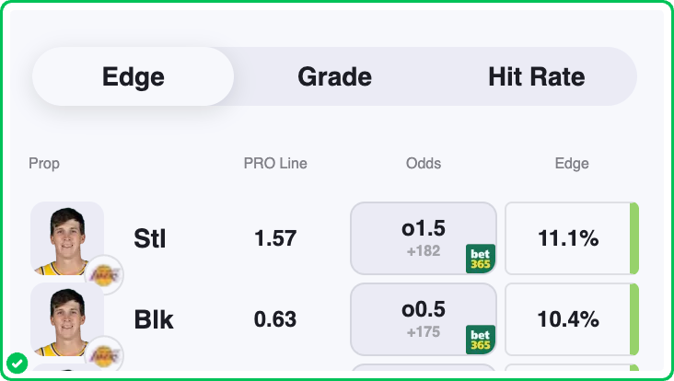Open the Hit Rate tab
674x381 pixels.
tap(536, 76)
